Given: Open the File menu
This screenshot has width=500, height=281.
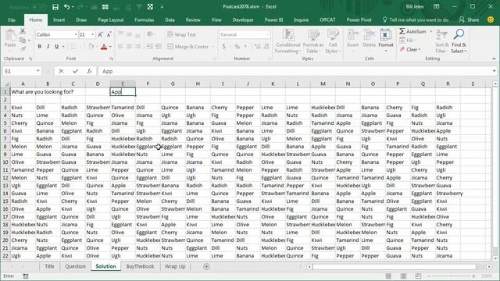Looking at the screenshot, I should pos(12,20).
